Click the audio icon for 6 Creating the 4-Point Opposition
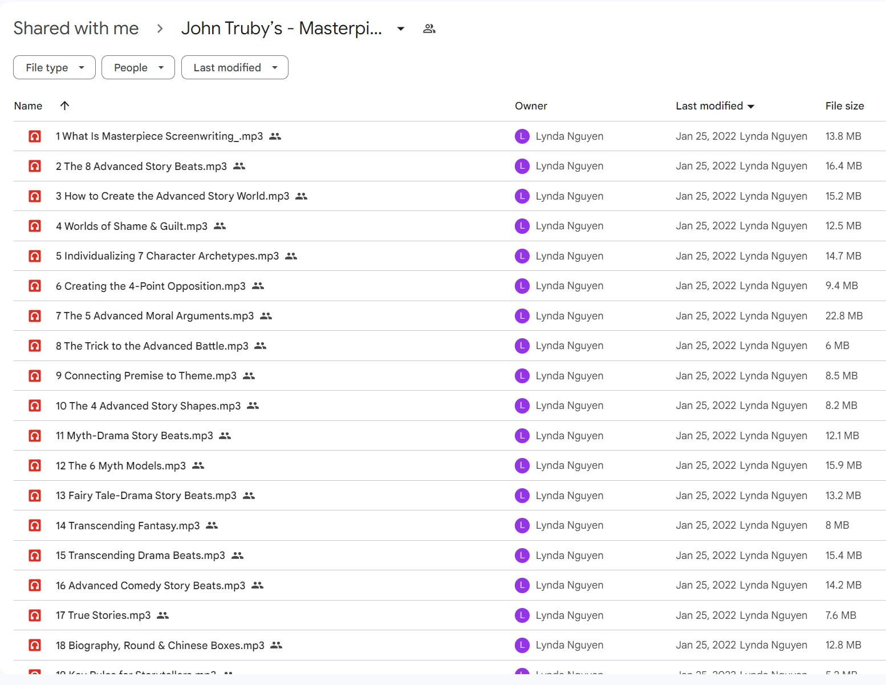The image size is (886, 685). 35,286
